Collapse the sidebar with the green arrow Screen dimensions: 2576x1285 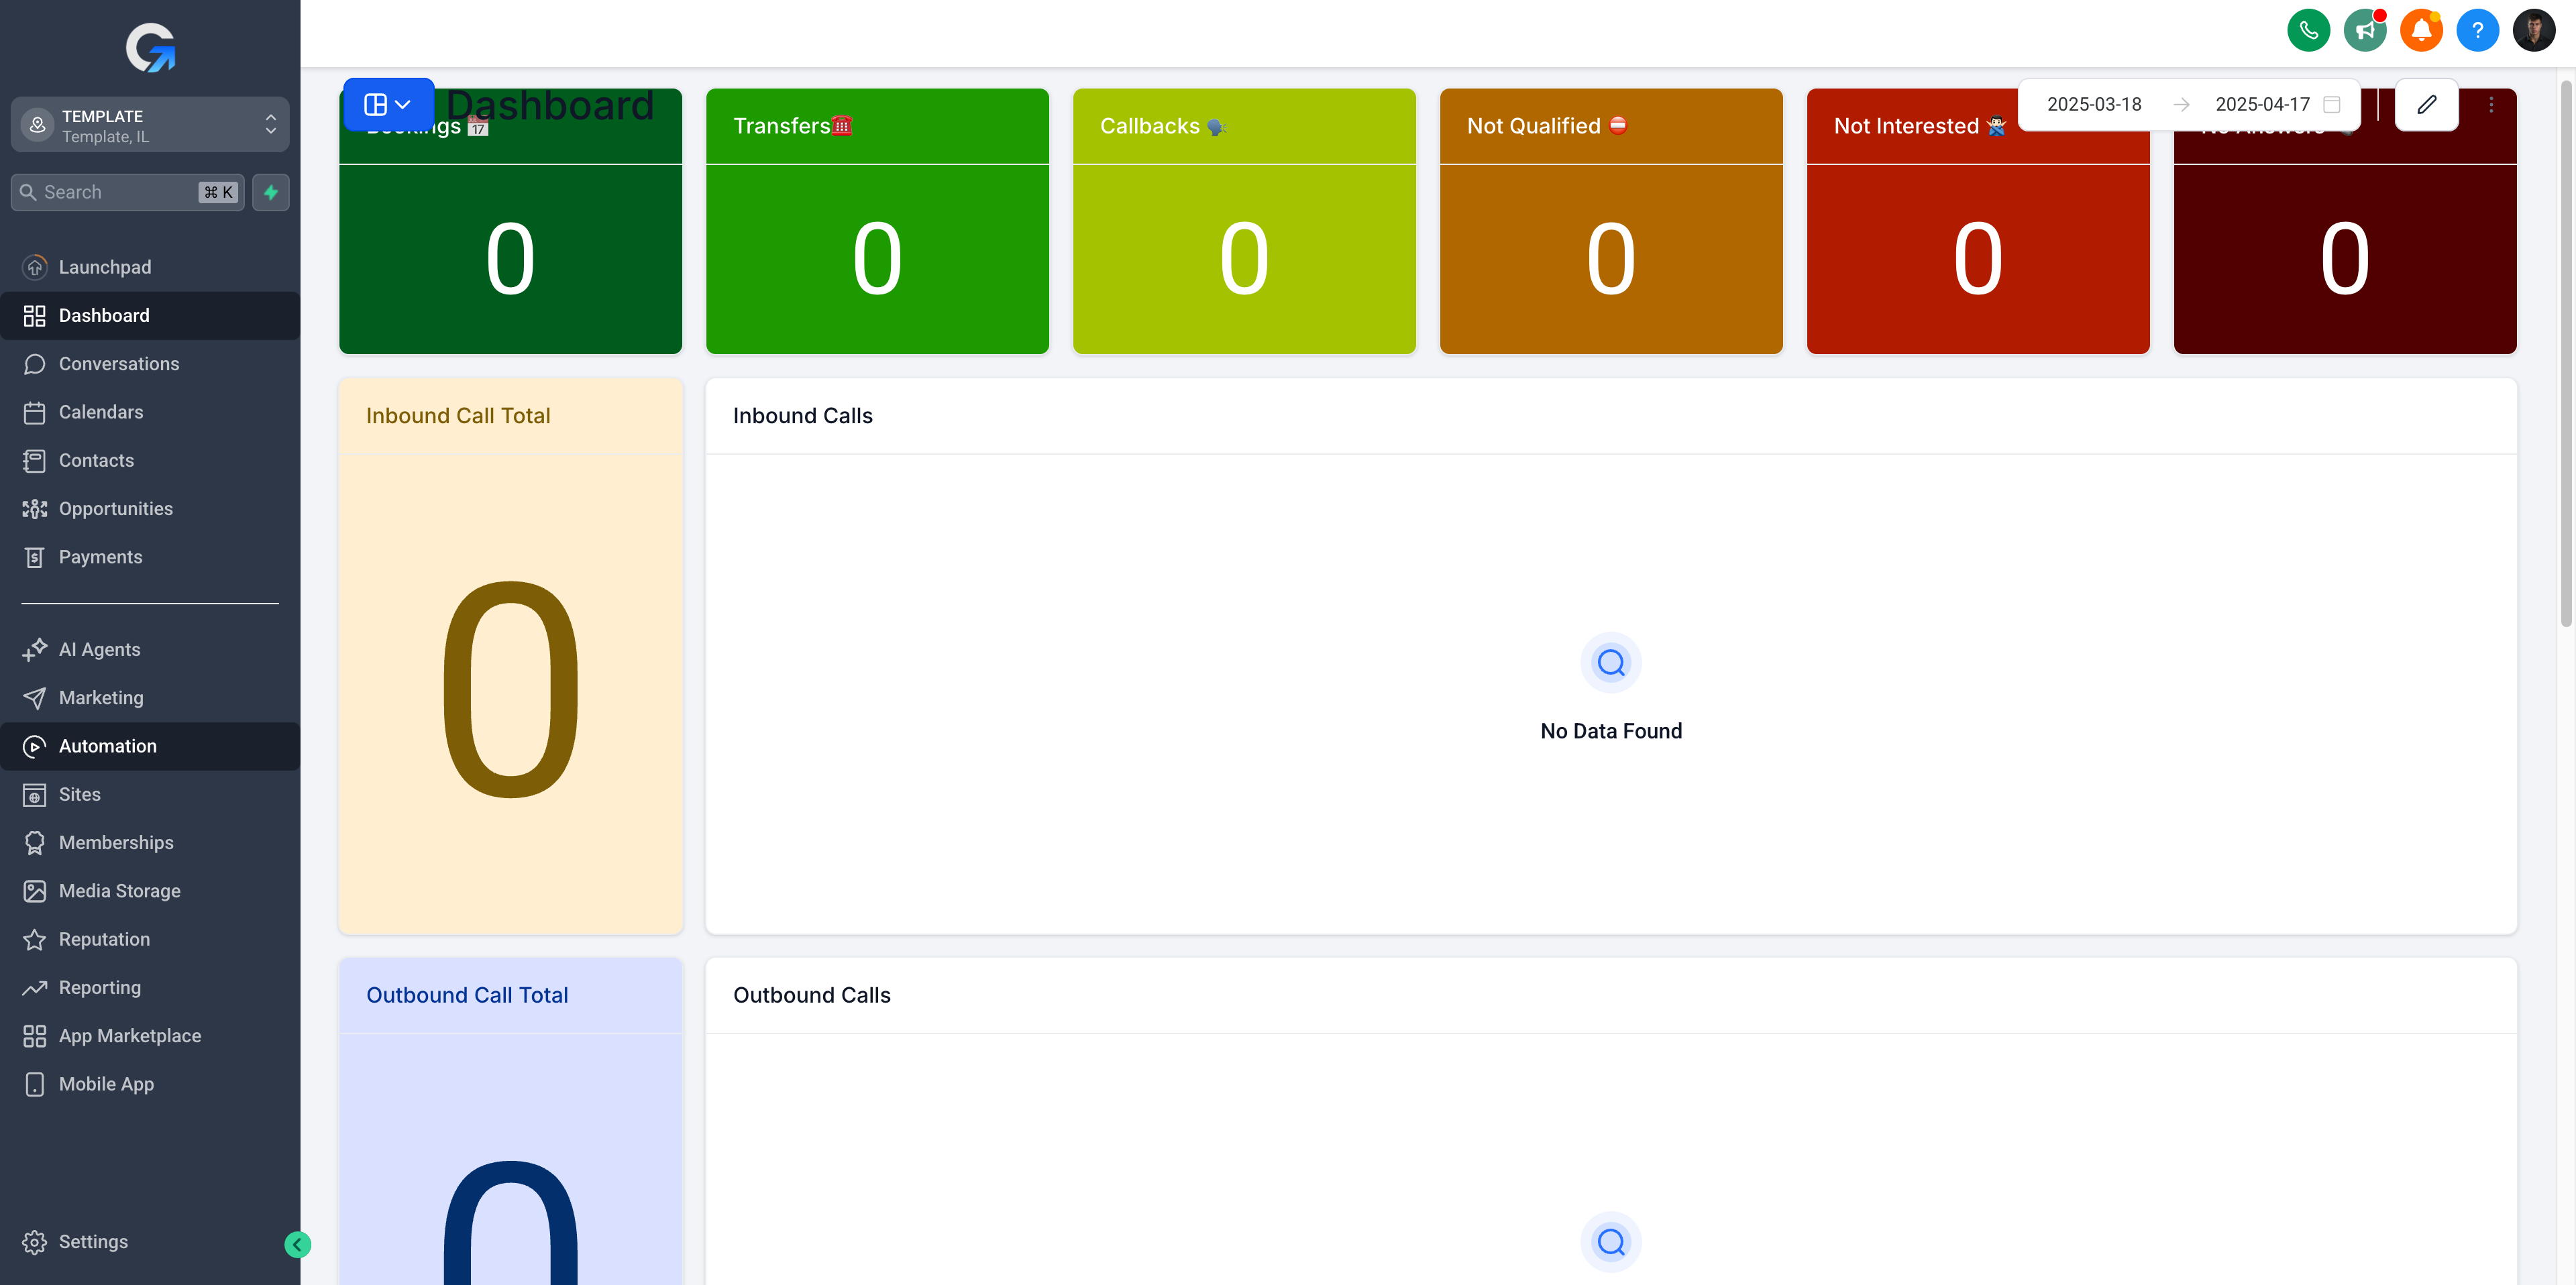[297, 1244]
